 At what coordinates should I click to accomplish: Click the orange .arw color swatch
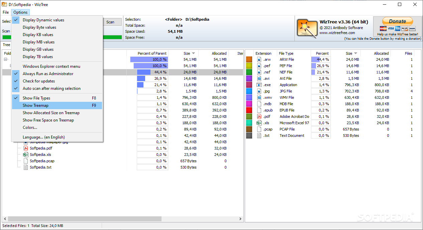249,59
